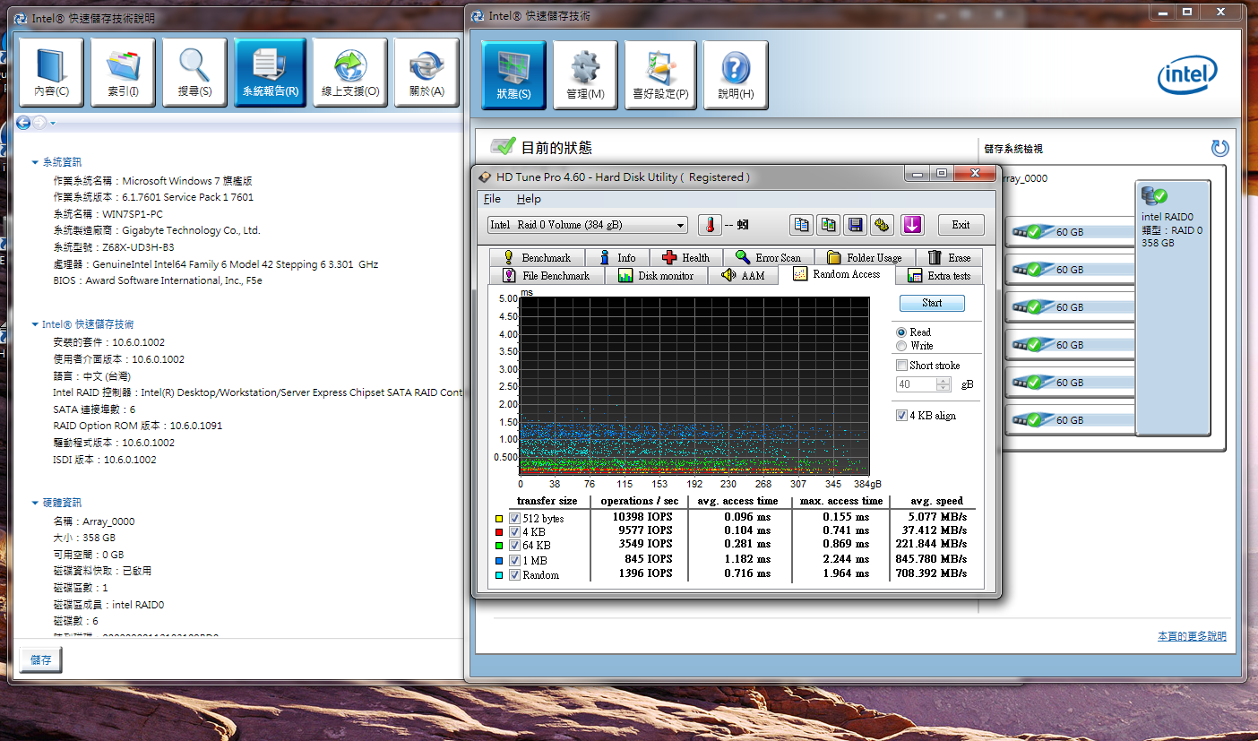Collapse the 系統資訊 section
Image resolution: width=1258 pixels, height=741 pixels.
click(x=35, y=163)
